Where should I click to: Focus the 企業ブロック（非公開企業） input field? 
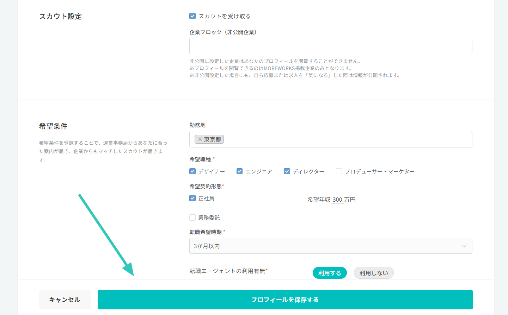point(331,46)
